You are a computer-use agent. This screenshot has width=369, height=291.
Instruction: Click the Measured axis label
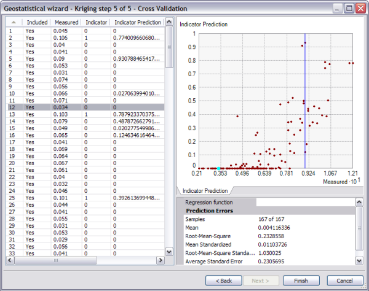(x=341, y=181)
